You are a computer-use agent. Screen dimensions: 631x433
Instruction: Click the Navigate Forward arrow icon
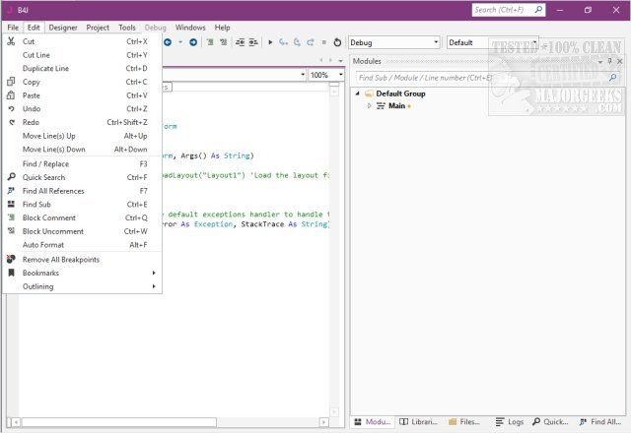coord(193,43)
